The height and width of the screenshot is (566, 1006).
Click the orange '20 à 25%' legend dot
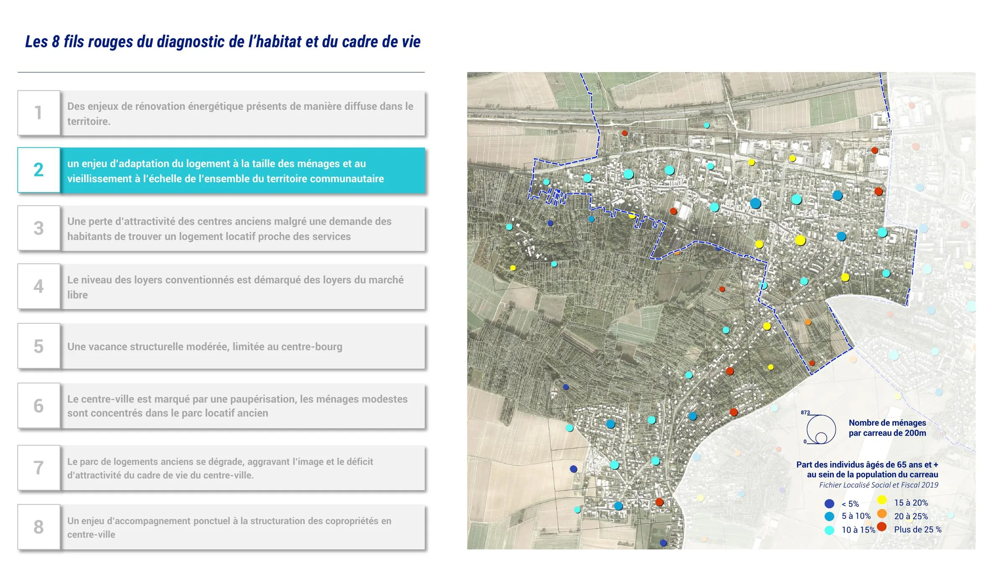click(x=882, y=514)
